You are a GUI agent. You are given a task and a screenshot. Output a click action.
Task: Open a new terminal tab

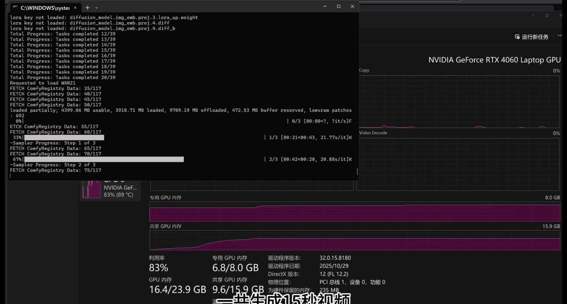click(x=88, y=7)
